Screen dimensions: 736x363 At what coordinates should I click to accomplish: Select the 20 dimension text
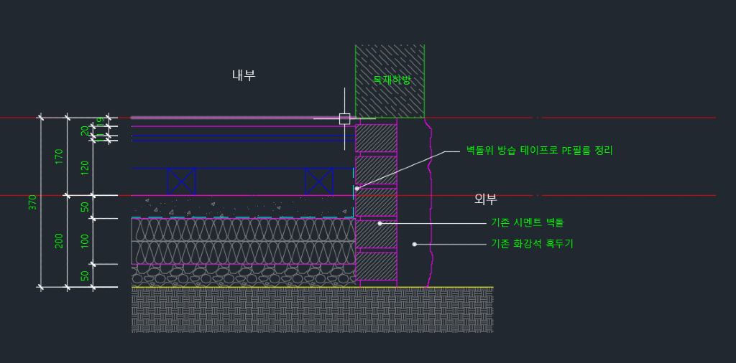85,131
